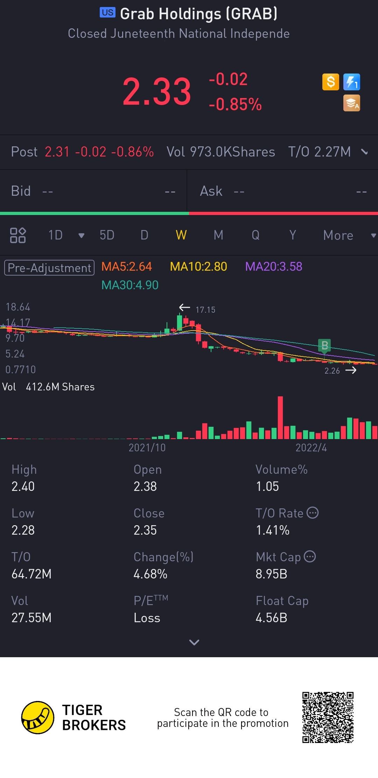
Task: Select the M monthly chart tab
Action: (218, 235)
